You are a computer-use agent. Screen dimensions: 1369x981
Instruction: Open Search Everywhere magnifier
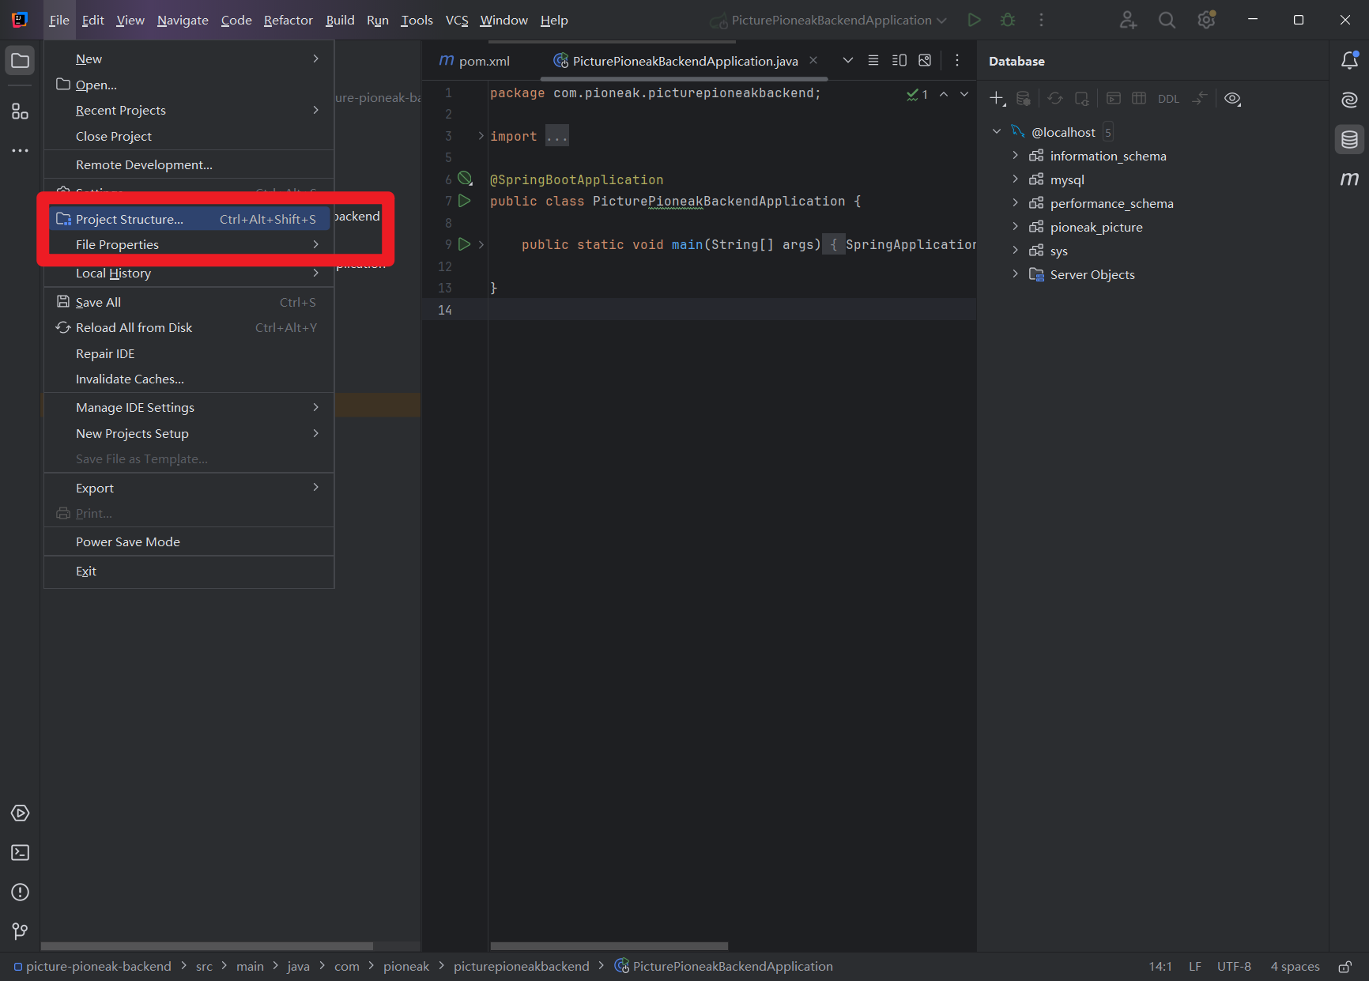[x=1167, y=20]
